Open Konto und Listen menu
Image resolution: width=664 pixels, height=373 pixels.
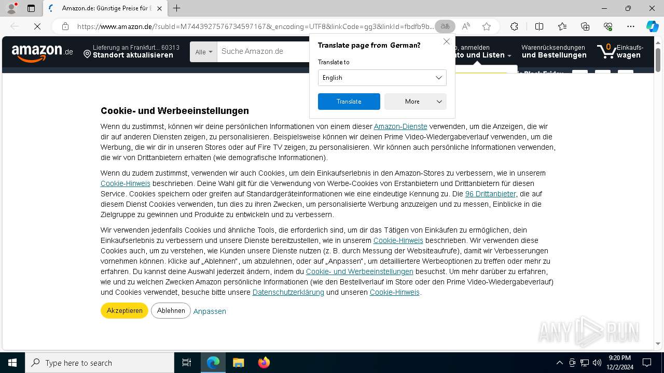click(x=481, y=51)
